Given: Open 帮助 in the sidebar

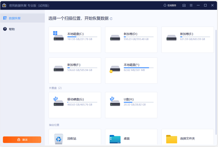Looking at the screenshot, I should coord(12,29).
